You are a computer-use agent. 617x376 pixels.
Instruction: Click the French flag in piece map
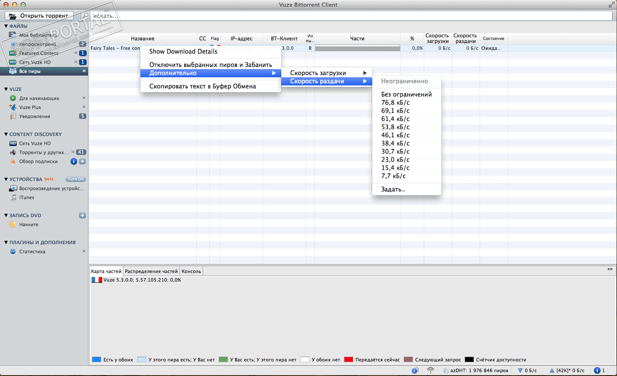pyautogui.click(x=97, y=280)
